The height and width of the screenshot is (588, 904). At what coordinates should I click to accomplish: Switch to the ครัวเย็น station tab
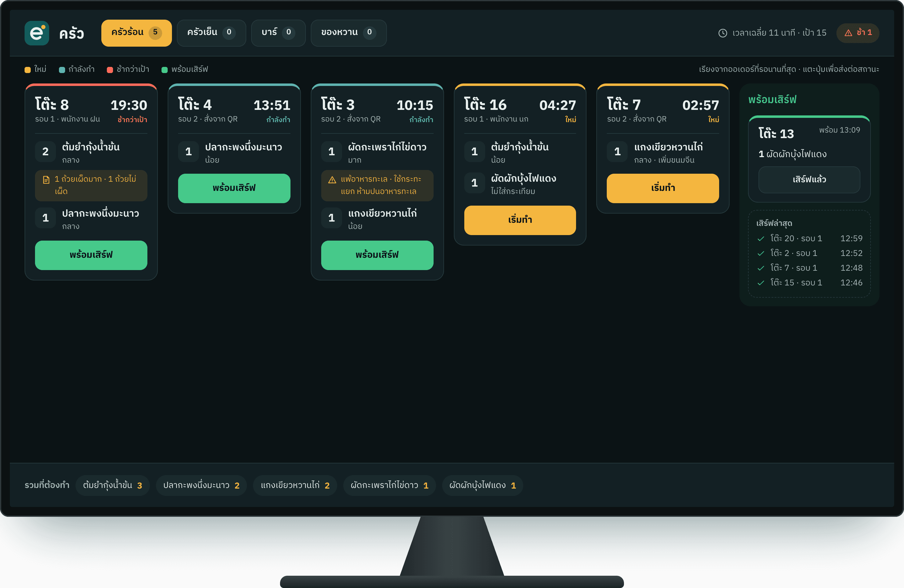click(211, 33)
